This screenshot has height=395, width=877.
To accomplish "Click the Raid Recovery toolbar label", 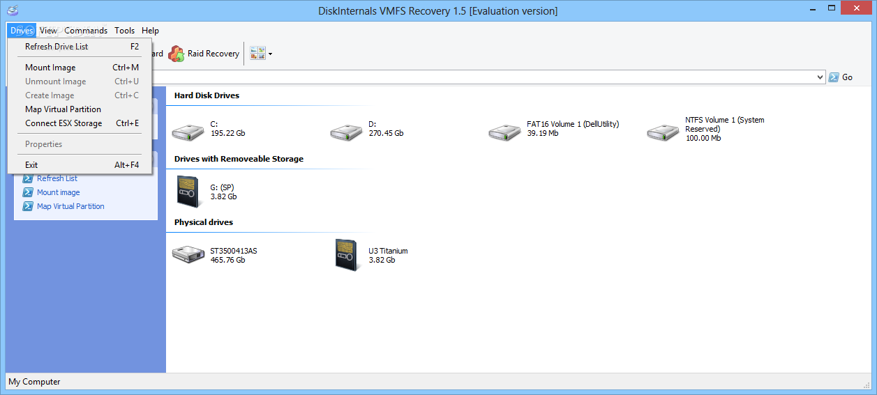I will (x=213, y=54).
